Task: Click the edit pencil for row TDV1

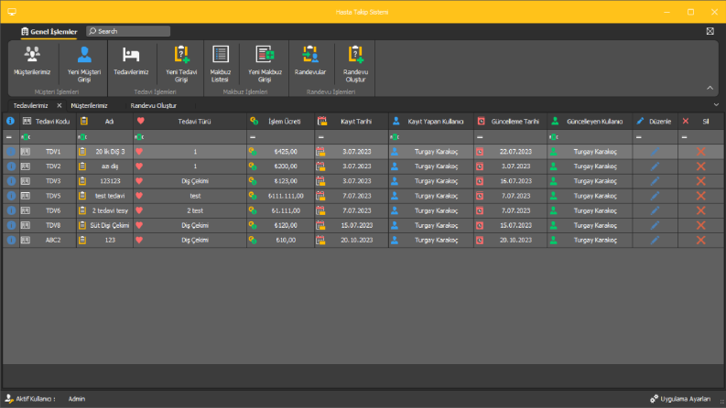Action: (655, 152)
